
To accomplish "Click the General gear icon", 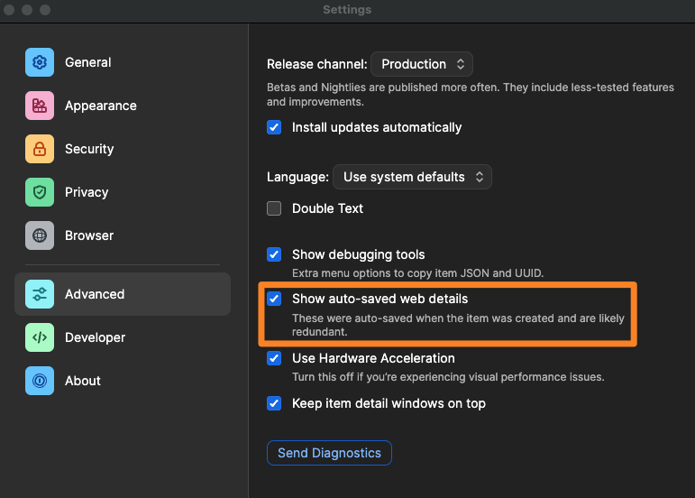I will 40,62.
